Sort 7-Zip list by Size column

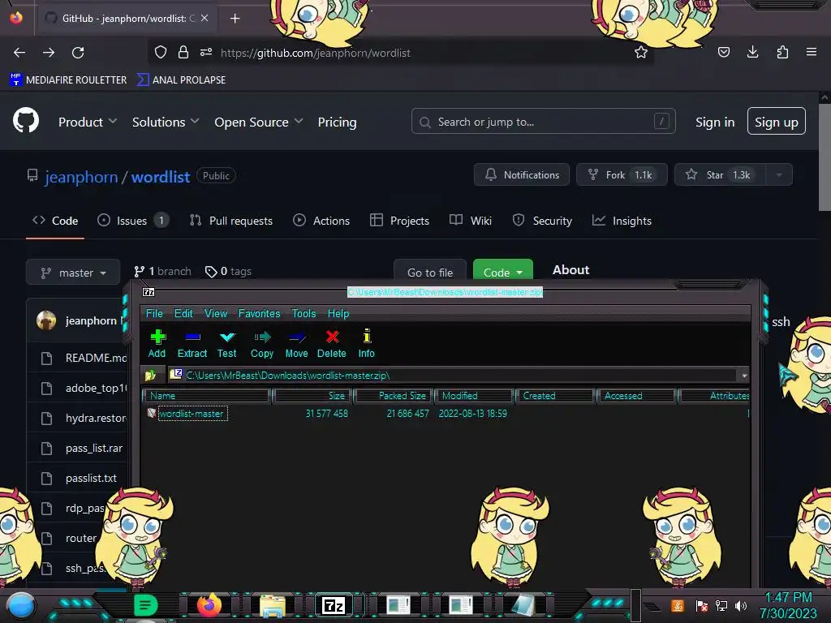tap(312, 396)
